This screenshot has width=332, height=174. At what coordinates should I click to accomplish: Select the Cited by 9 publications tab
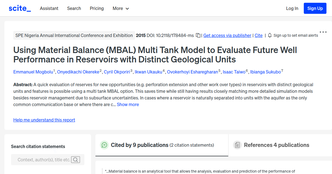139,145
